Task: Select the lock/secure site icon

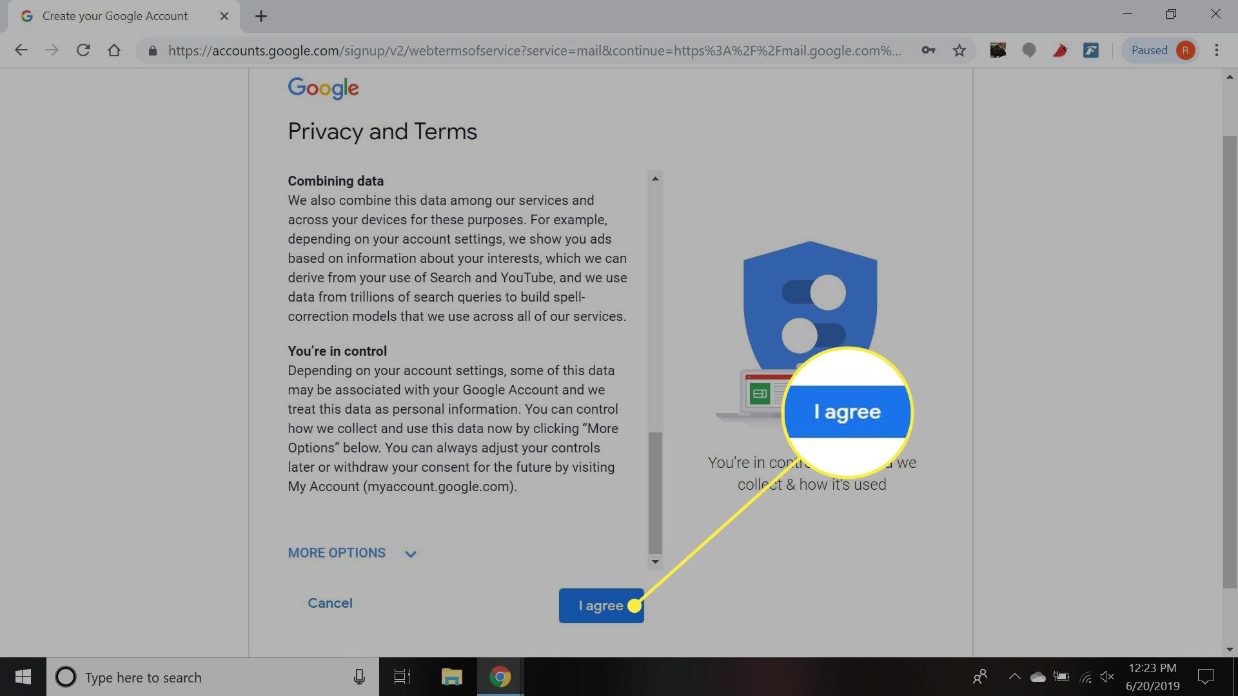Action: click(x=152, y=49)
